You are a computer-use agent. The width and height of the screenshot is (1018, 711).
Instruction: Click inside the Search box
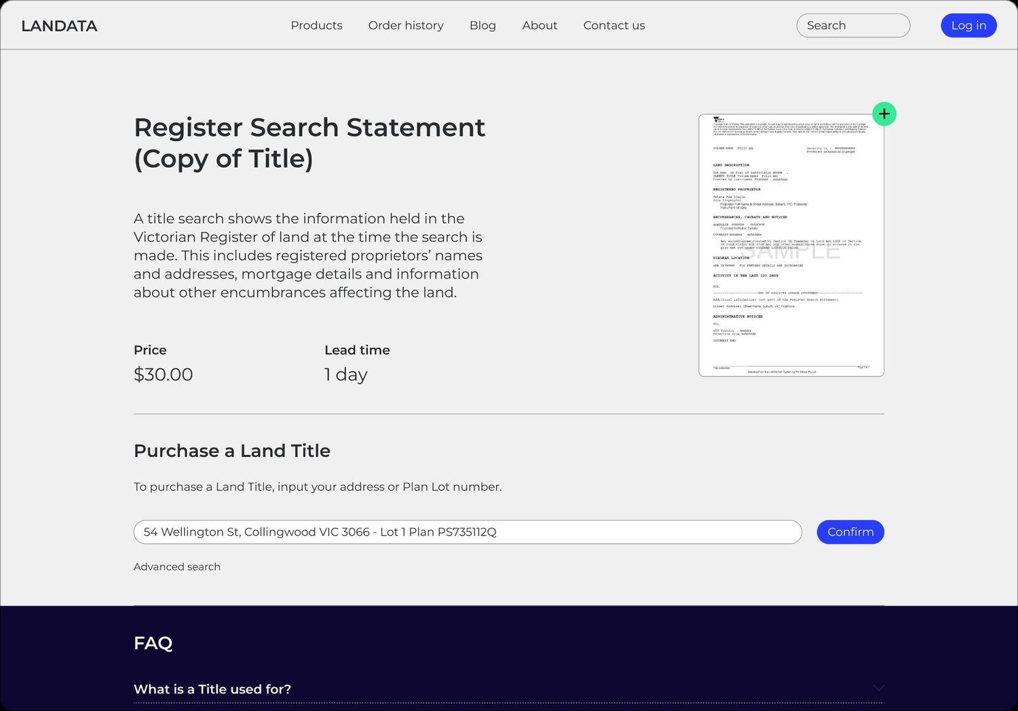852,25
